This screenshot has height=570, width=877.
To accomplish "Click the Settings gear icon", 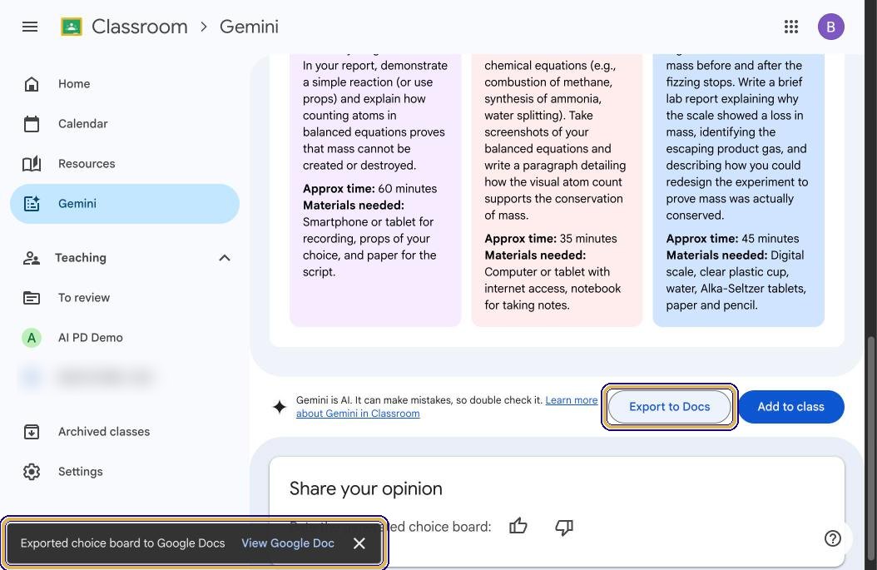I will click(x=32, y=472).
